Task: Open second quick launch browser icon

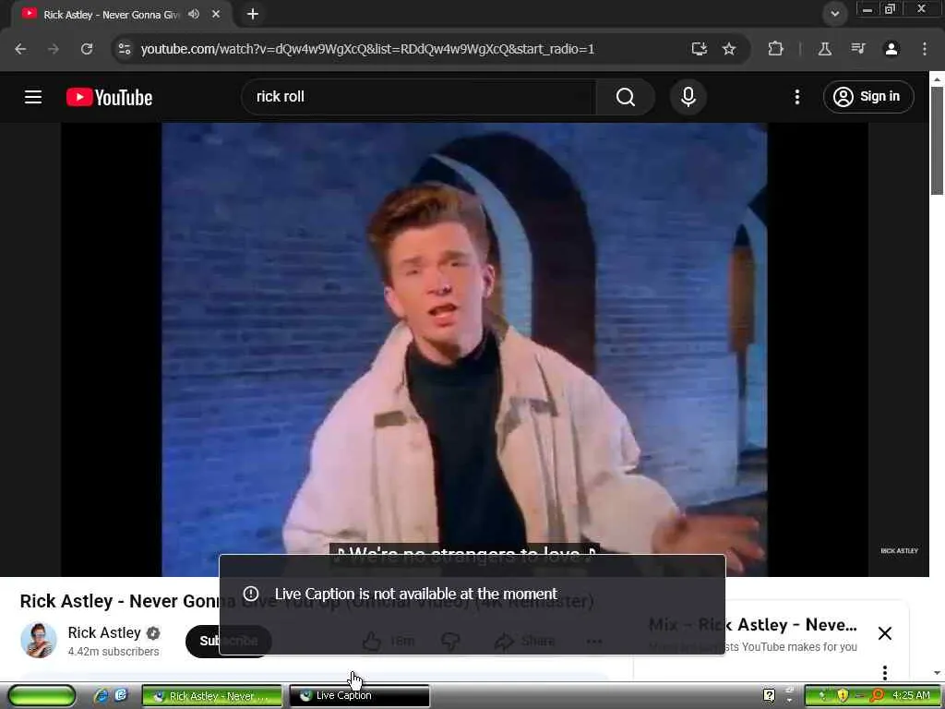Action: 121,695
